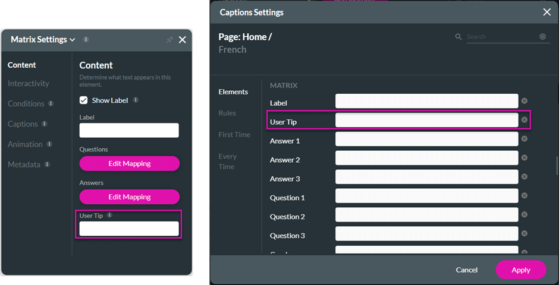Open the Conditions tab
This screenshot has height=285, width=559.
click(26, 103)
